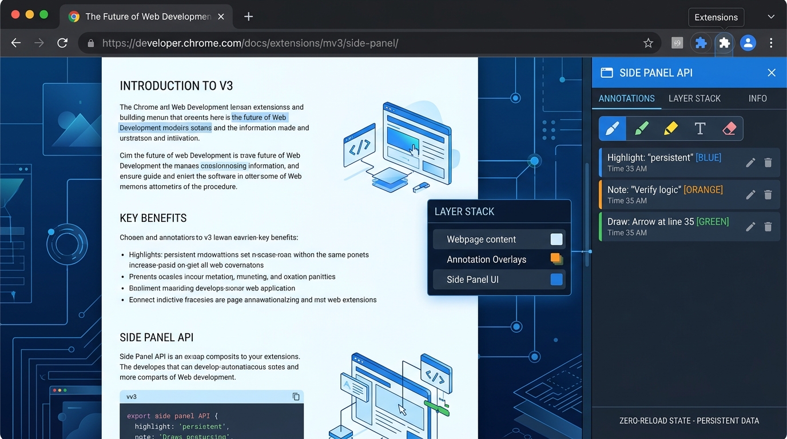Click the Layer Stack popup title
Image resolution: width=787 pixels, height=439 pixels.
(x=464, y=211)
